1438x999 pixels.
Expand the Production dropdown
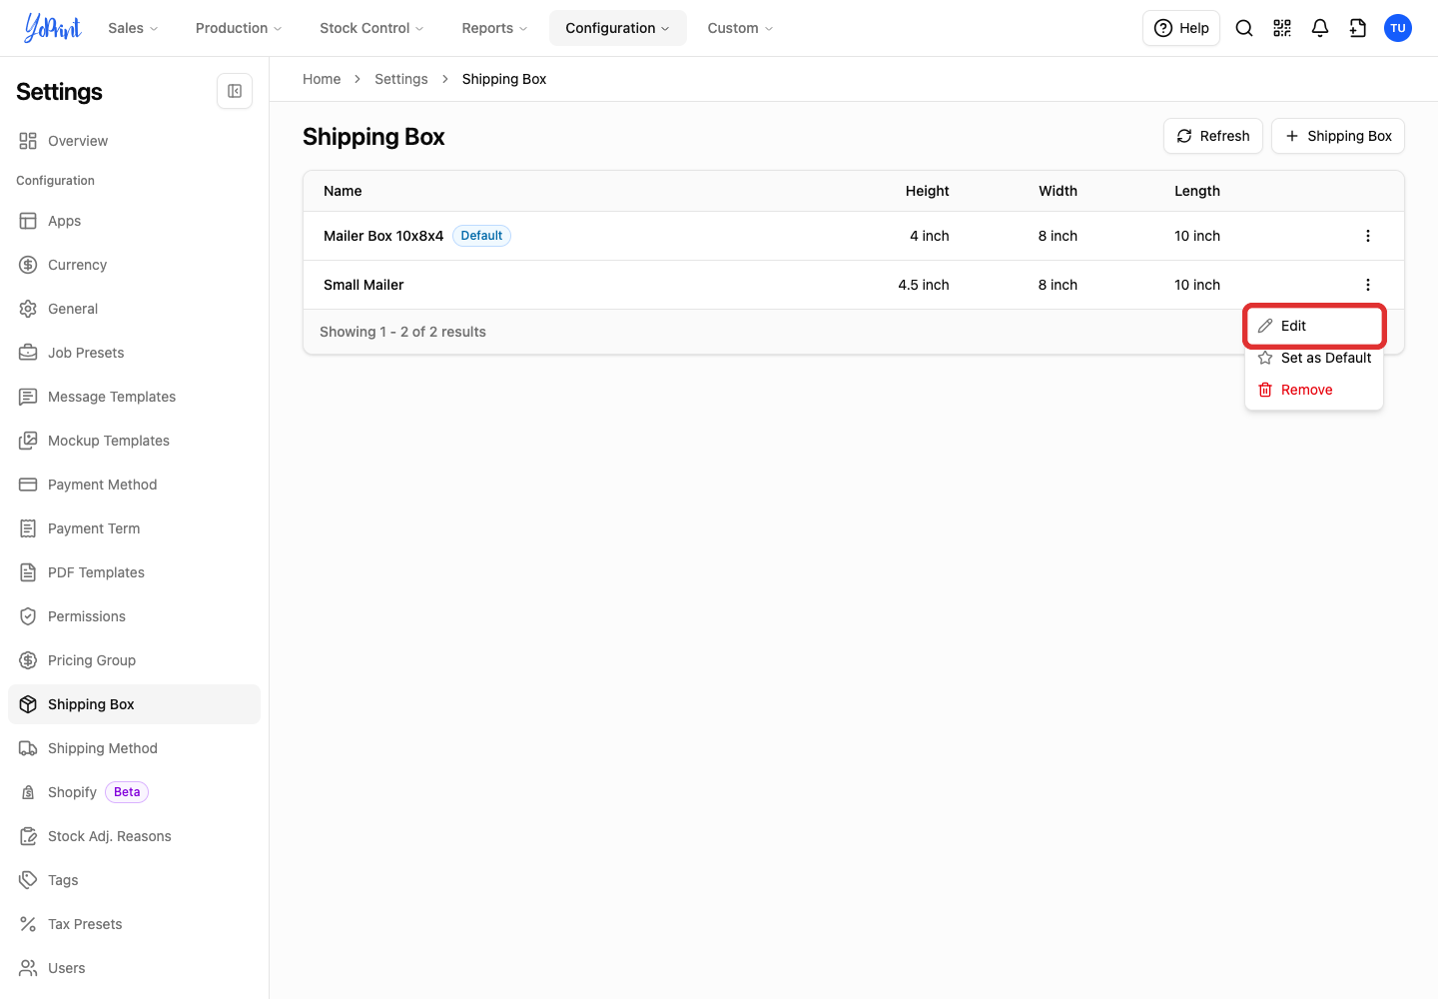239,28
